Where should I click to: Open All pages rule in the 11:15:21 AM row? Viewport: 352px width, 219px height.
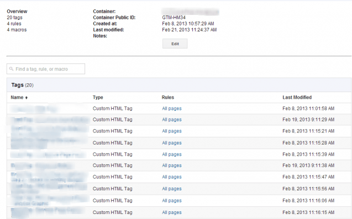coord(172,131)
